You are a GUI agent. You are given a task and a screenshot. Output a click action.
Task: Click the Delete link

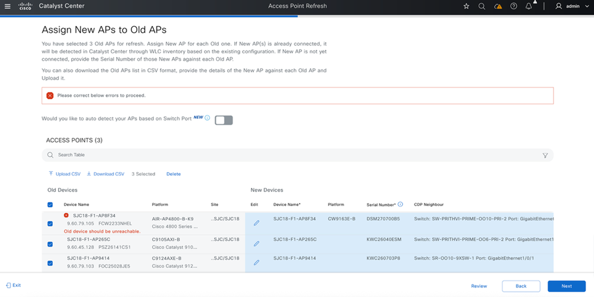(x=174, y=174)
